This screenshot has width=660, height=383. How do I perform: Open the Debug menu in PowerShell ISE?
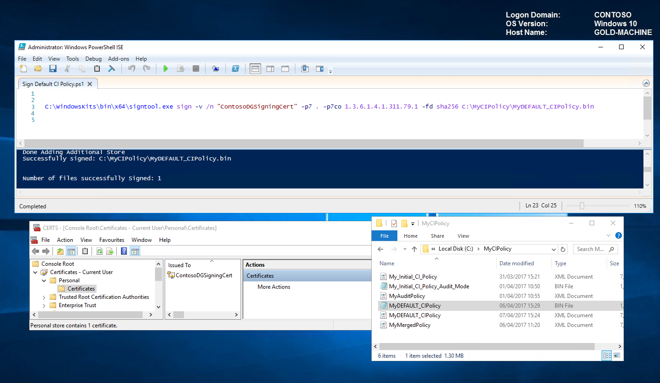93,59
